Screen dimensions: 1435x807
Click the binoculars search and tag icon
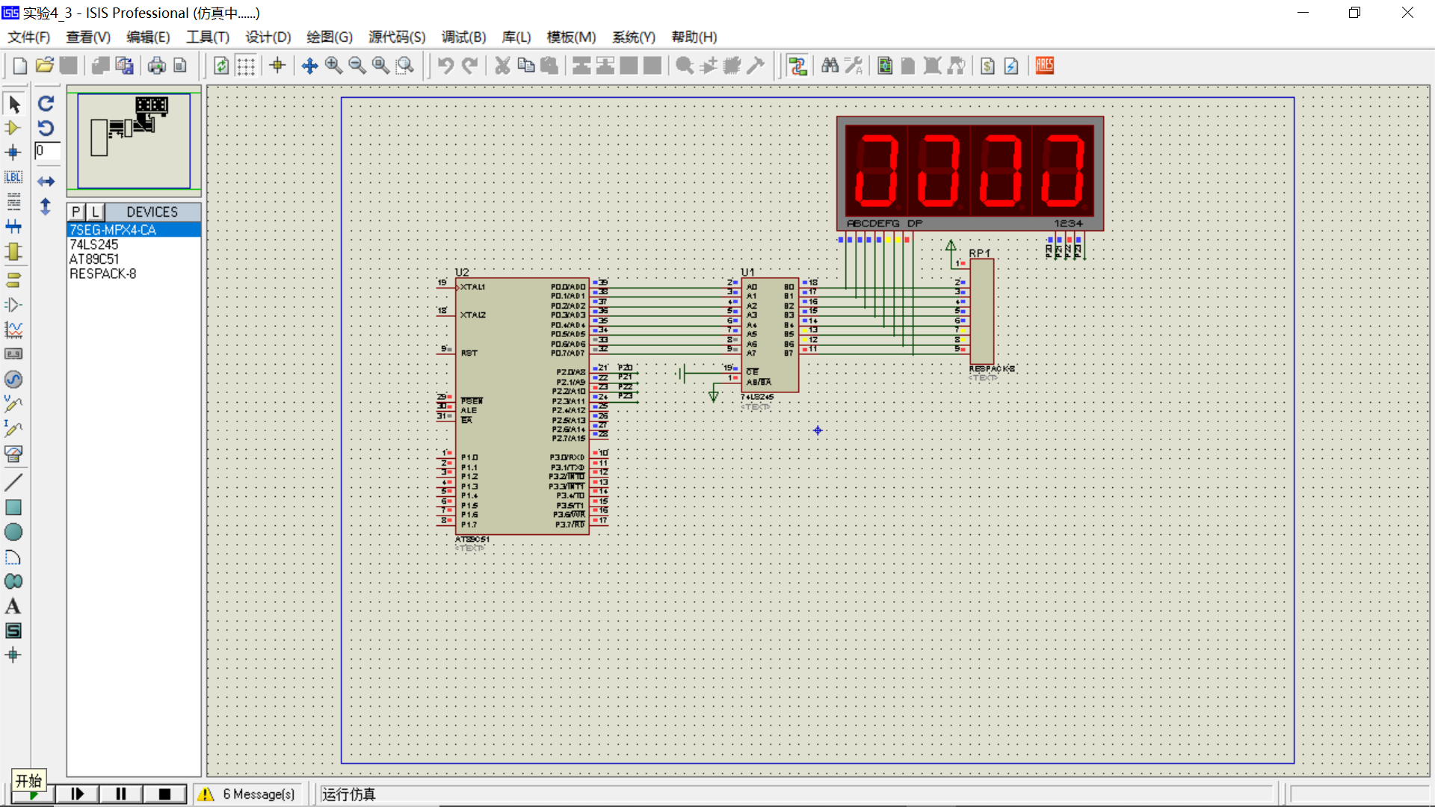pyautogui.click(x=830, y=66)
